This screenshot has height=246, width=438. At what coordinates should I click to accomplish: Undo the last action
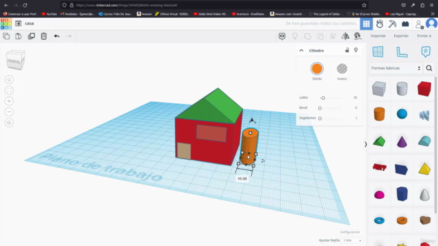click(57, 36)
